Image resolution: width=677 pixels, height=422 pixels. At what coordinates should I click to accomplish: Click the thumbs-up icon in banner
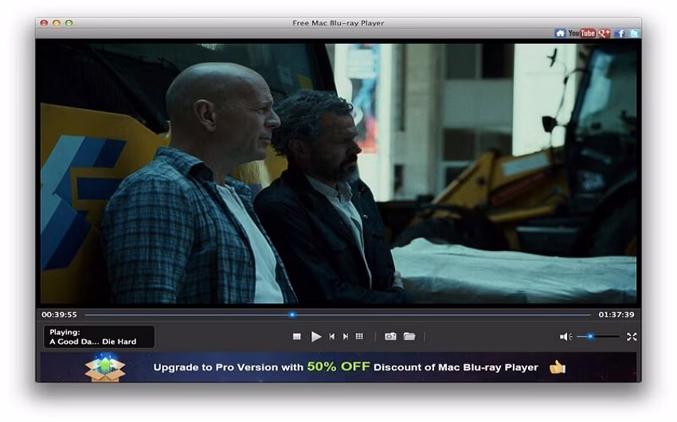point(558,367)
